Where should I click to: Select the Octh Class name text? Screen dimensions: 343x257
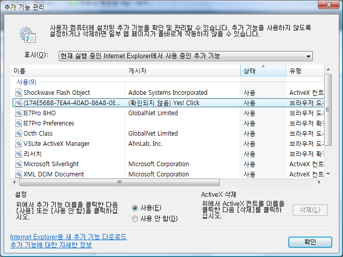click(x=38, y=133)
